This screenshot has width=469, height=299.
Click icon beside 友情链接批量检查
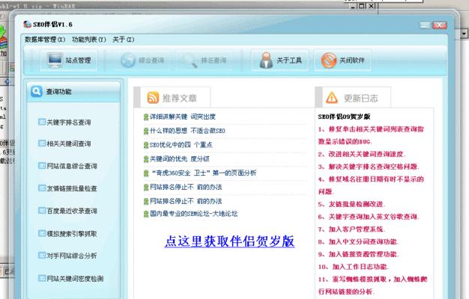click(x=42, y=188)
